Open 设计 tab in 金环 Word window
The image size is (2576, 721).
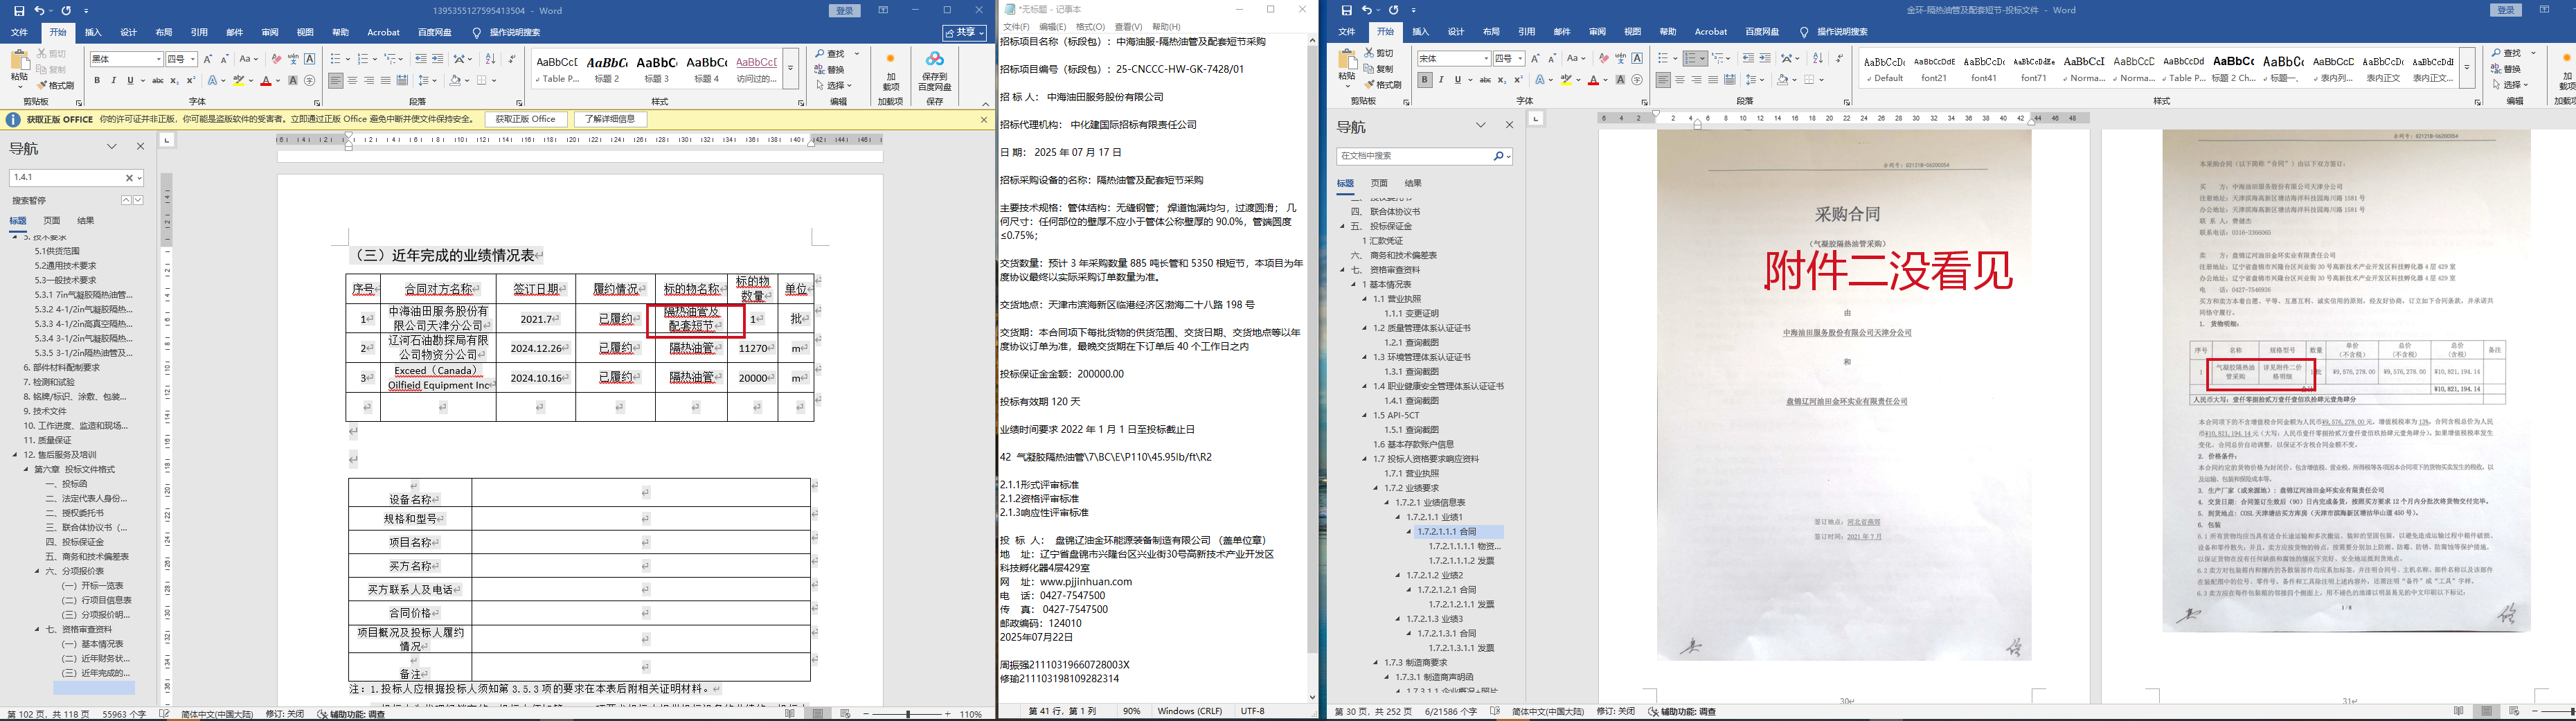[1456, 32]
